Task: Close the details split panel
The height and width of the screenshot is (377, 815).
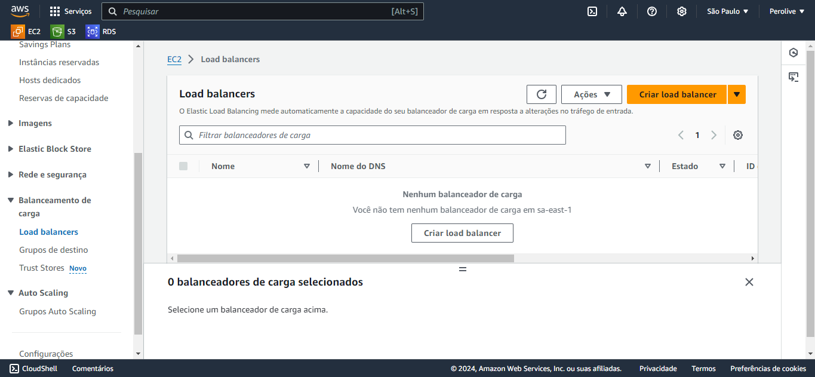Action: pyautogui.click(x=749, y=282)
